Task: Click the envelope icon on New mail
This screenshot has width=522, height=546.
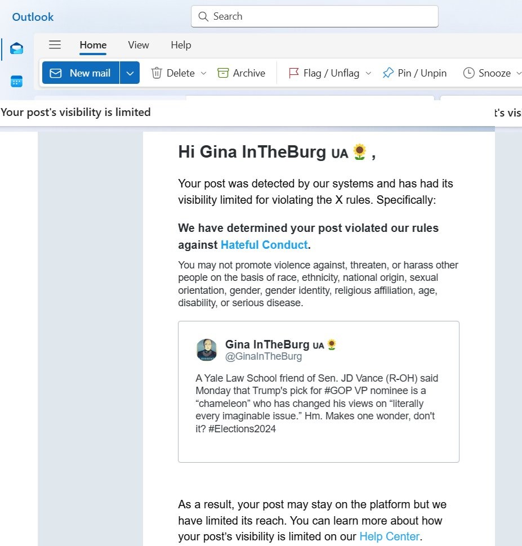Action: (56, 73)
